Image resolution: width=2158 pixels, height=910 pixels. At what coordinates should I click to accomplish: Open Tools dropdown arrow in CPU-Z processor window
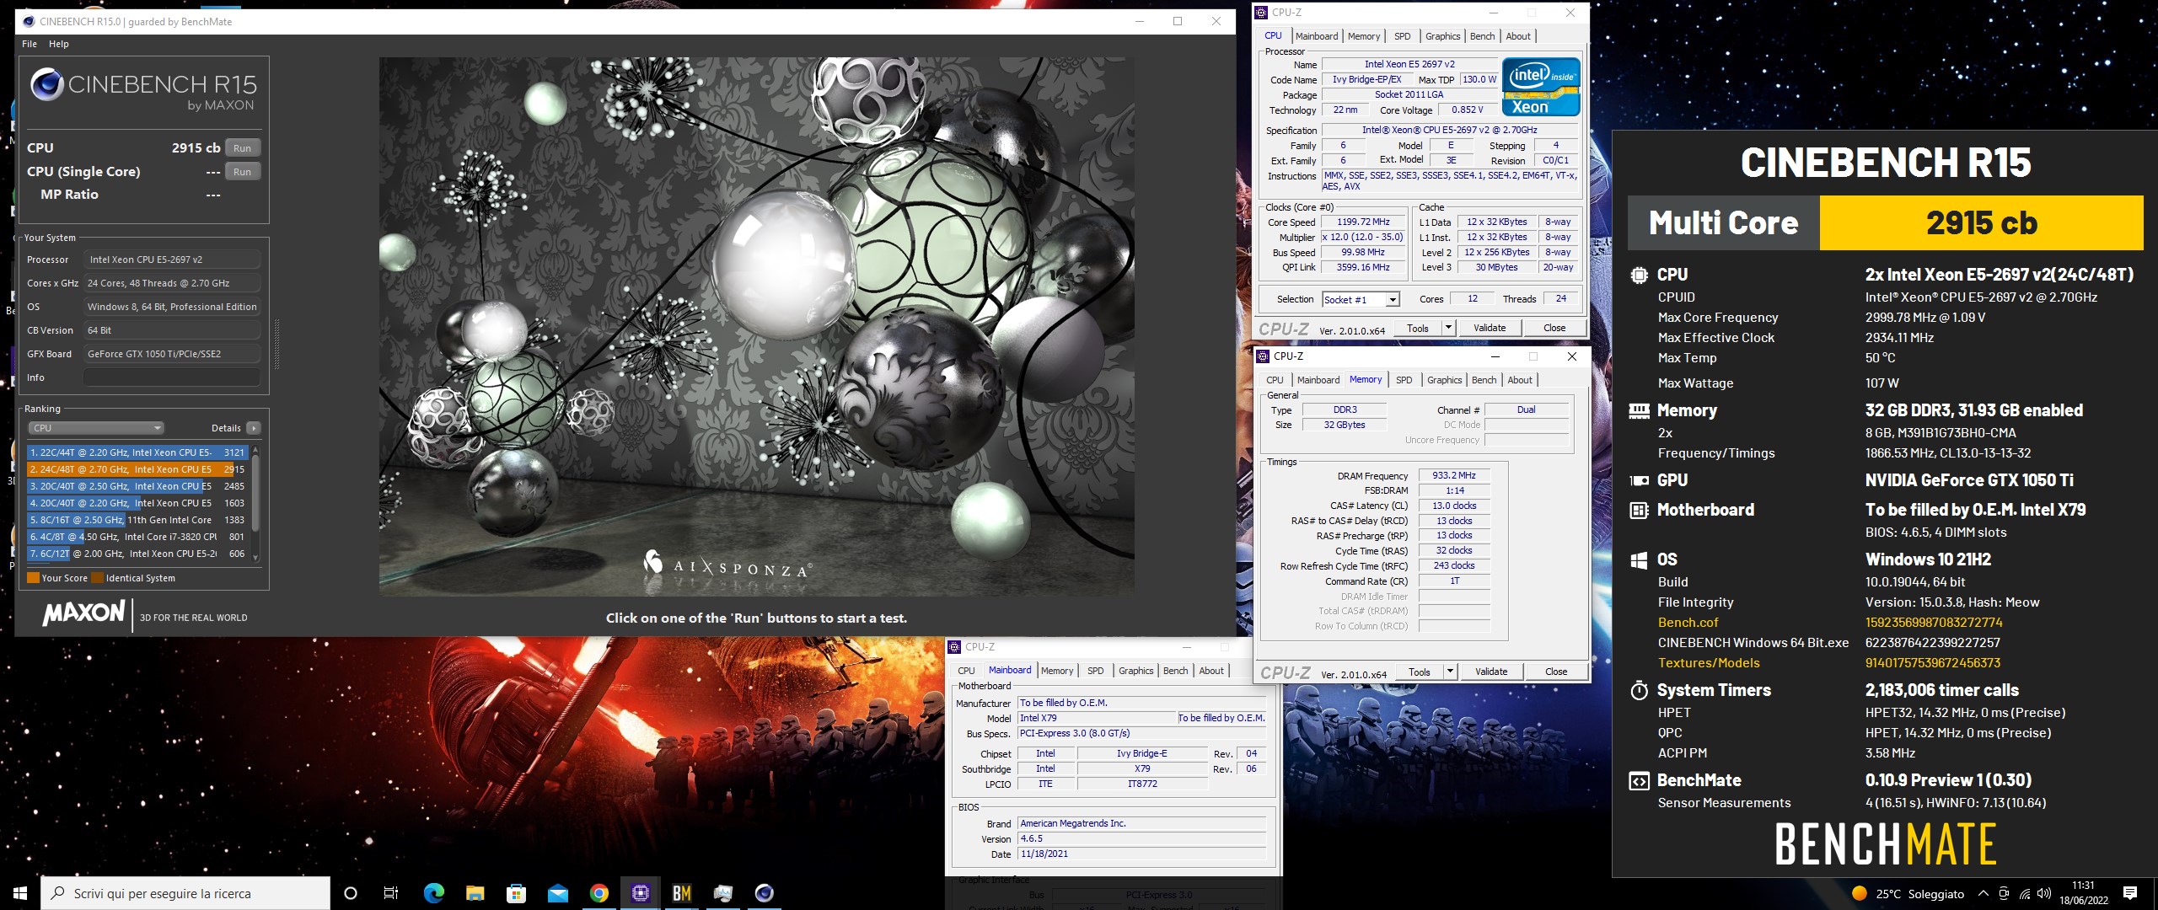[1448, 328]
